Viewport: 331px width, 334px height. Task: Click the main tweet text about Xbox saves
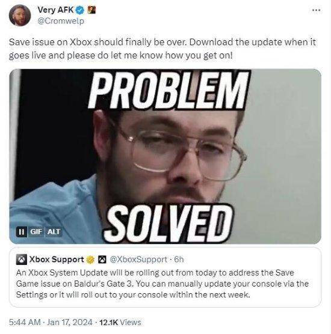point(162,49)
